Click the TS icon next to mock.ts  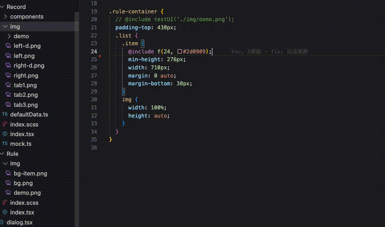[x=5, y=144]
